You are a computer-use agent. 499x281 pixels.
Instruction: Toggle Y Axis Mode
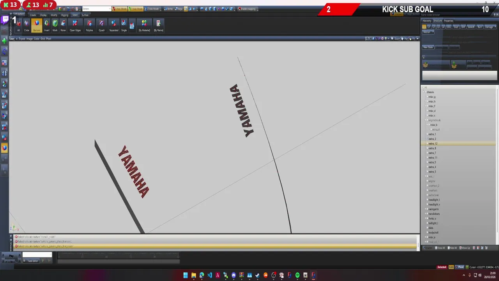pyautogui.click(x=135, y=9)
